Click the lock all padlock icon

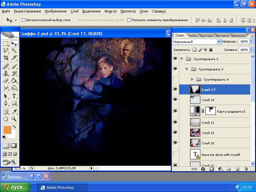(211, 50)
